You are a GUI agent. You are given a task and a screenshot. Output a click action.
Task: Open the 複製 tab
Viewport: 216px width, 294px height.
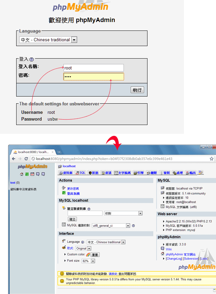165,173
